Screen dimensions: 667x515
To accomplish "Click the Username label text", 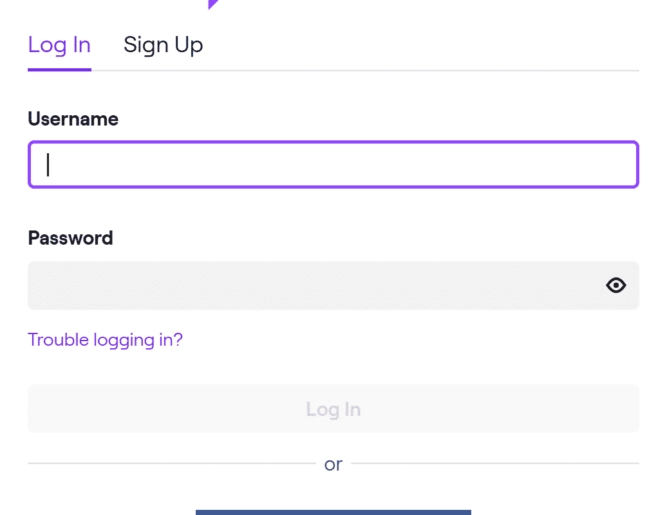I will 73,119.
